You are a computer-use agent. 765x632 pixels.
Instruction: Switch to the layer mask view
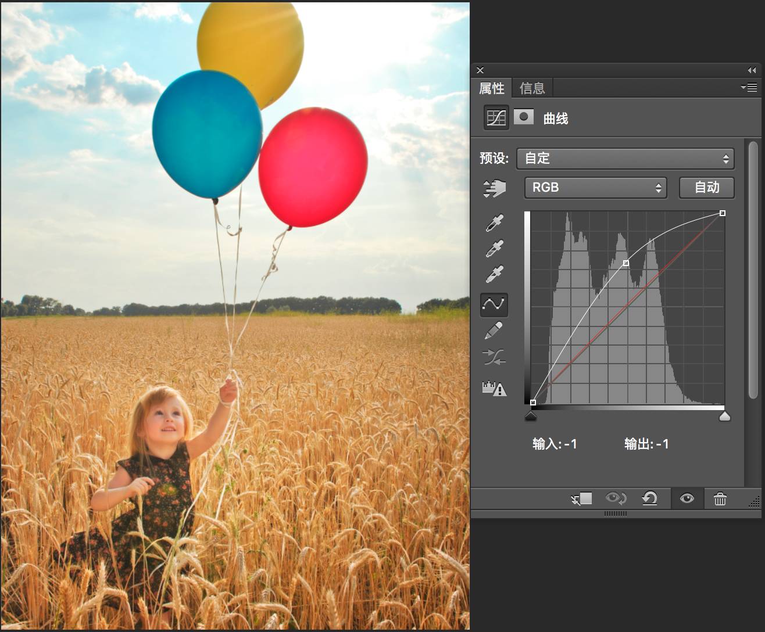(x=524, y=117)
